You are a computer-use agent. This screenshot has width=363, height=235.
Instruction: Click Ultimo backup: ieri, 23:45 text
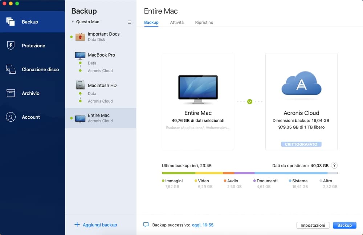pos(187,166)
